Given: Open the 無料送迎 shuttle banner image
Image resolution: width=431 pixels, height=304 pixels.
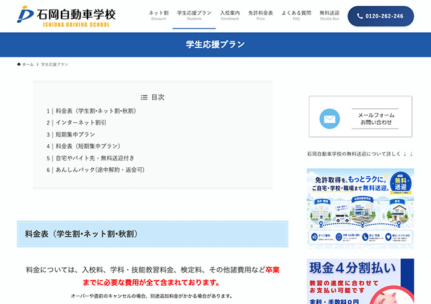Looking at the screenshot, I should (361, 208).
